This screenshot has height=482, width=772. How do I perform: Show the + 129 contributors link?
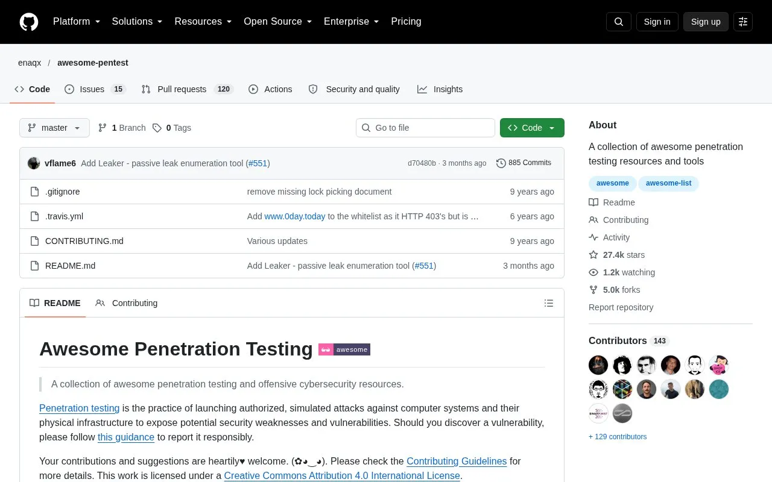coord(618,437)
